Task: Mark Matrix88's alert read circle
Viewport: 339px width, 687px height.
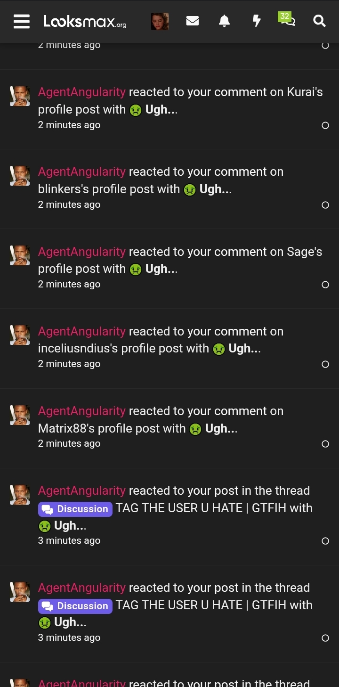Action: (325, 444)
